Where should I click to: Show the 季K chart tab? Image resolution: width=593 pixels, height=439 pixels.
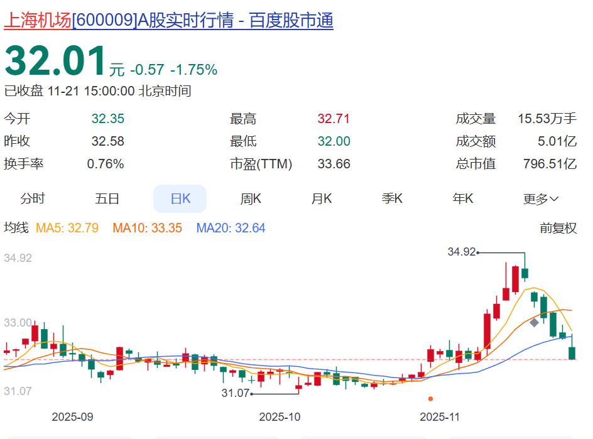click(x=392, y=198)
